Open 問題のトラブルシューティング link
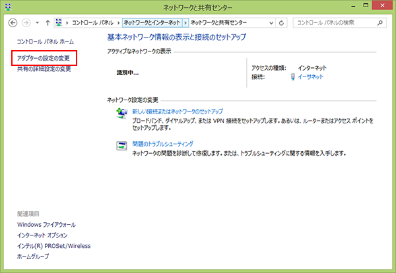The image size is (396, 273). [162, 144]
